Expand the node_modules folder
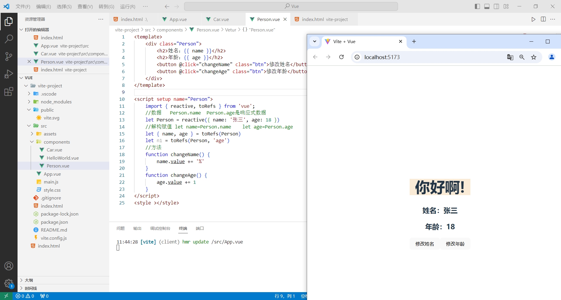 point(29,102)
